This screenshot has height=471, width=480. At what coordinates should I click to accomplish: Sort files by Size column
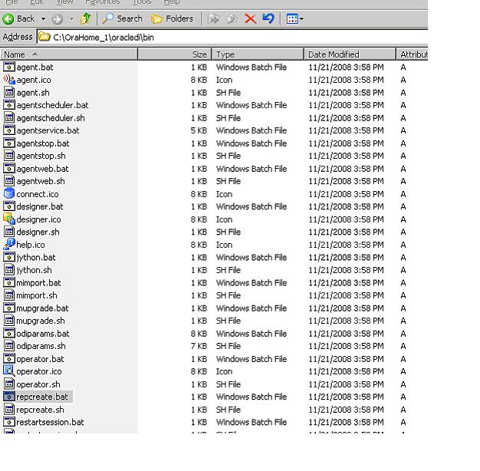pyautogui.click(x=175, y=54)
